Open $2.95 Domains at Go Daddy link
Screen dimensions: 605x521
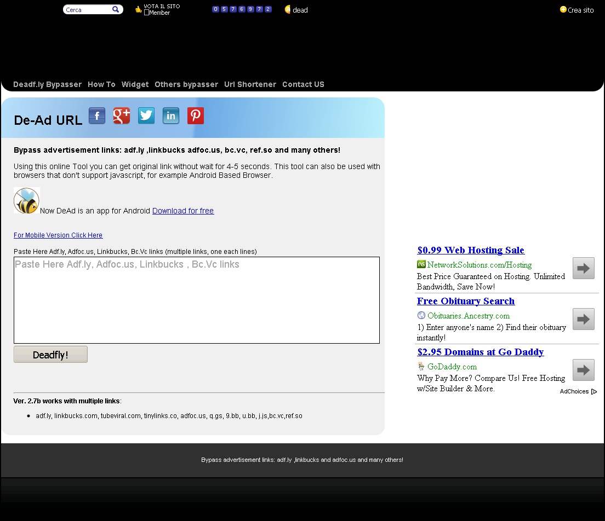tap(481, 352)
